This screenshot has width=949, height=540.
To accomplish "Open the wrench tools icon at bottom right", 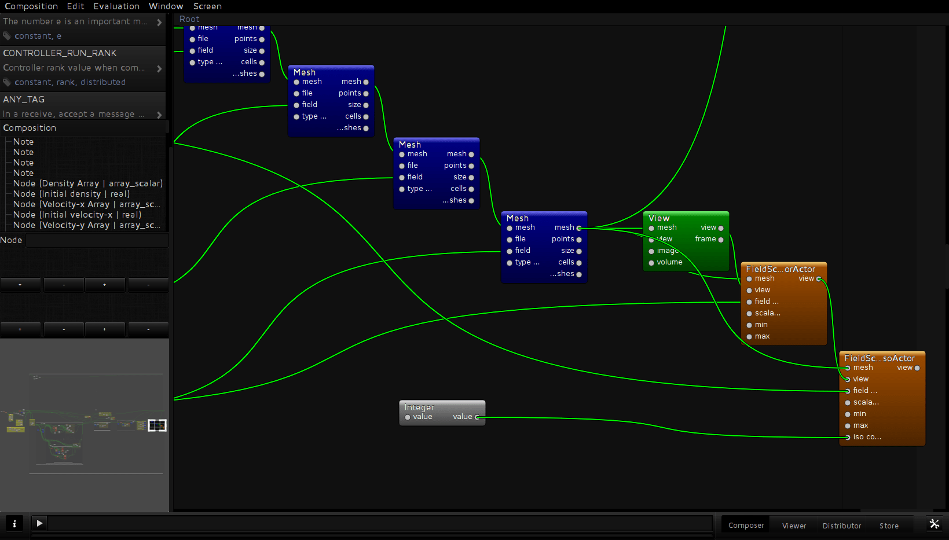I will [934, 524].
